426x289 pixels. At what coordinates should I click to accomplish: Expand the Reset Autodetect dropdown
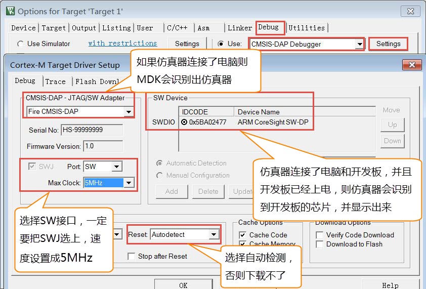coord(214,234)
